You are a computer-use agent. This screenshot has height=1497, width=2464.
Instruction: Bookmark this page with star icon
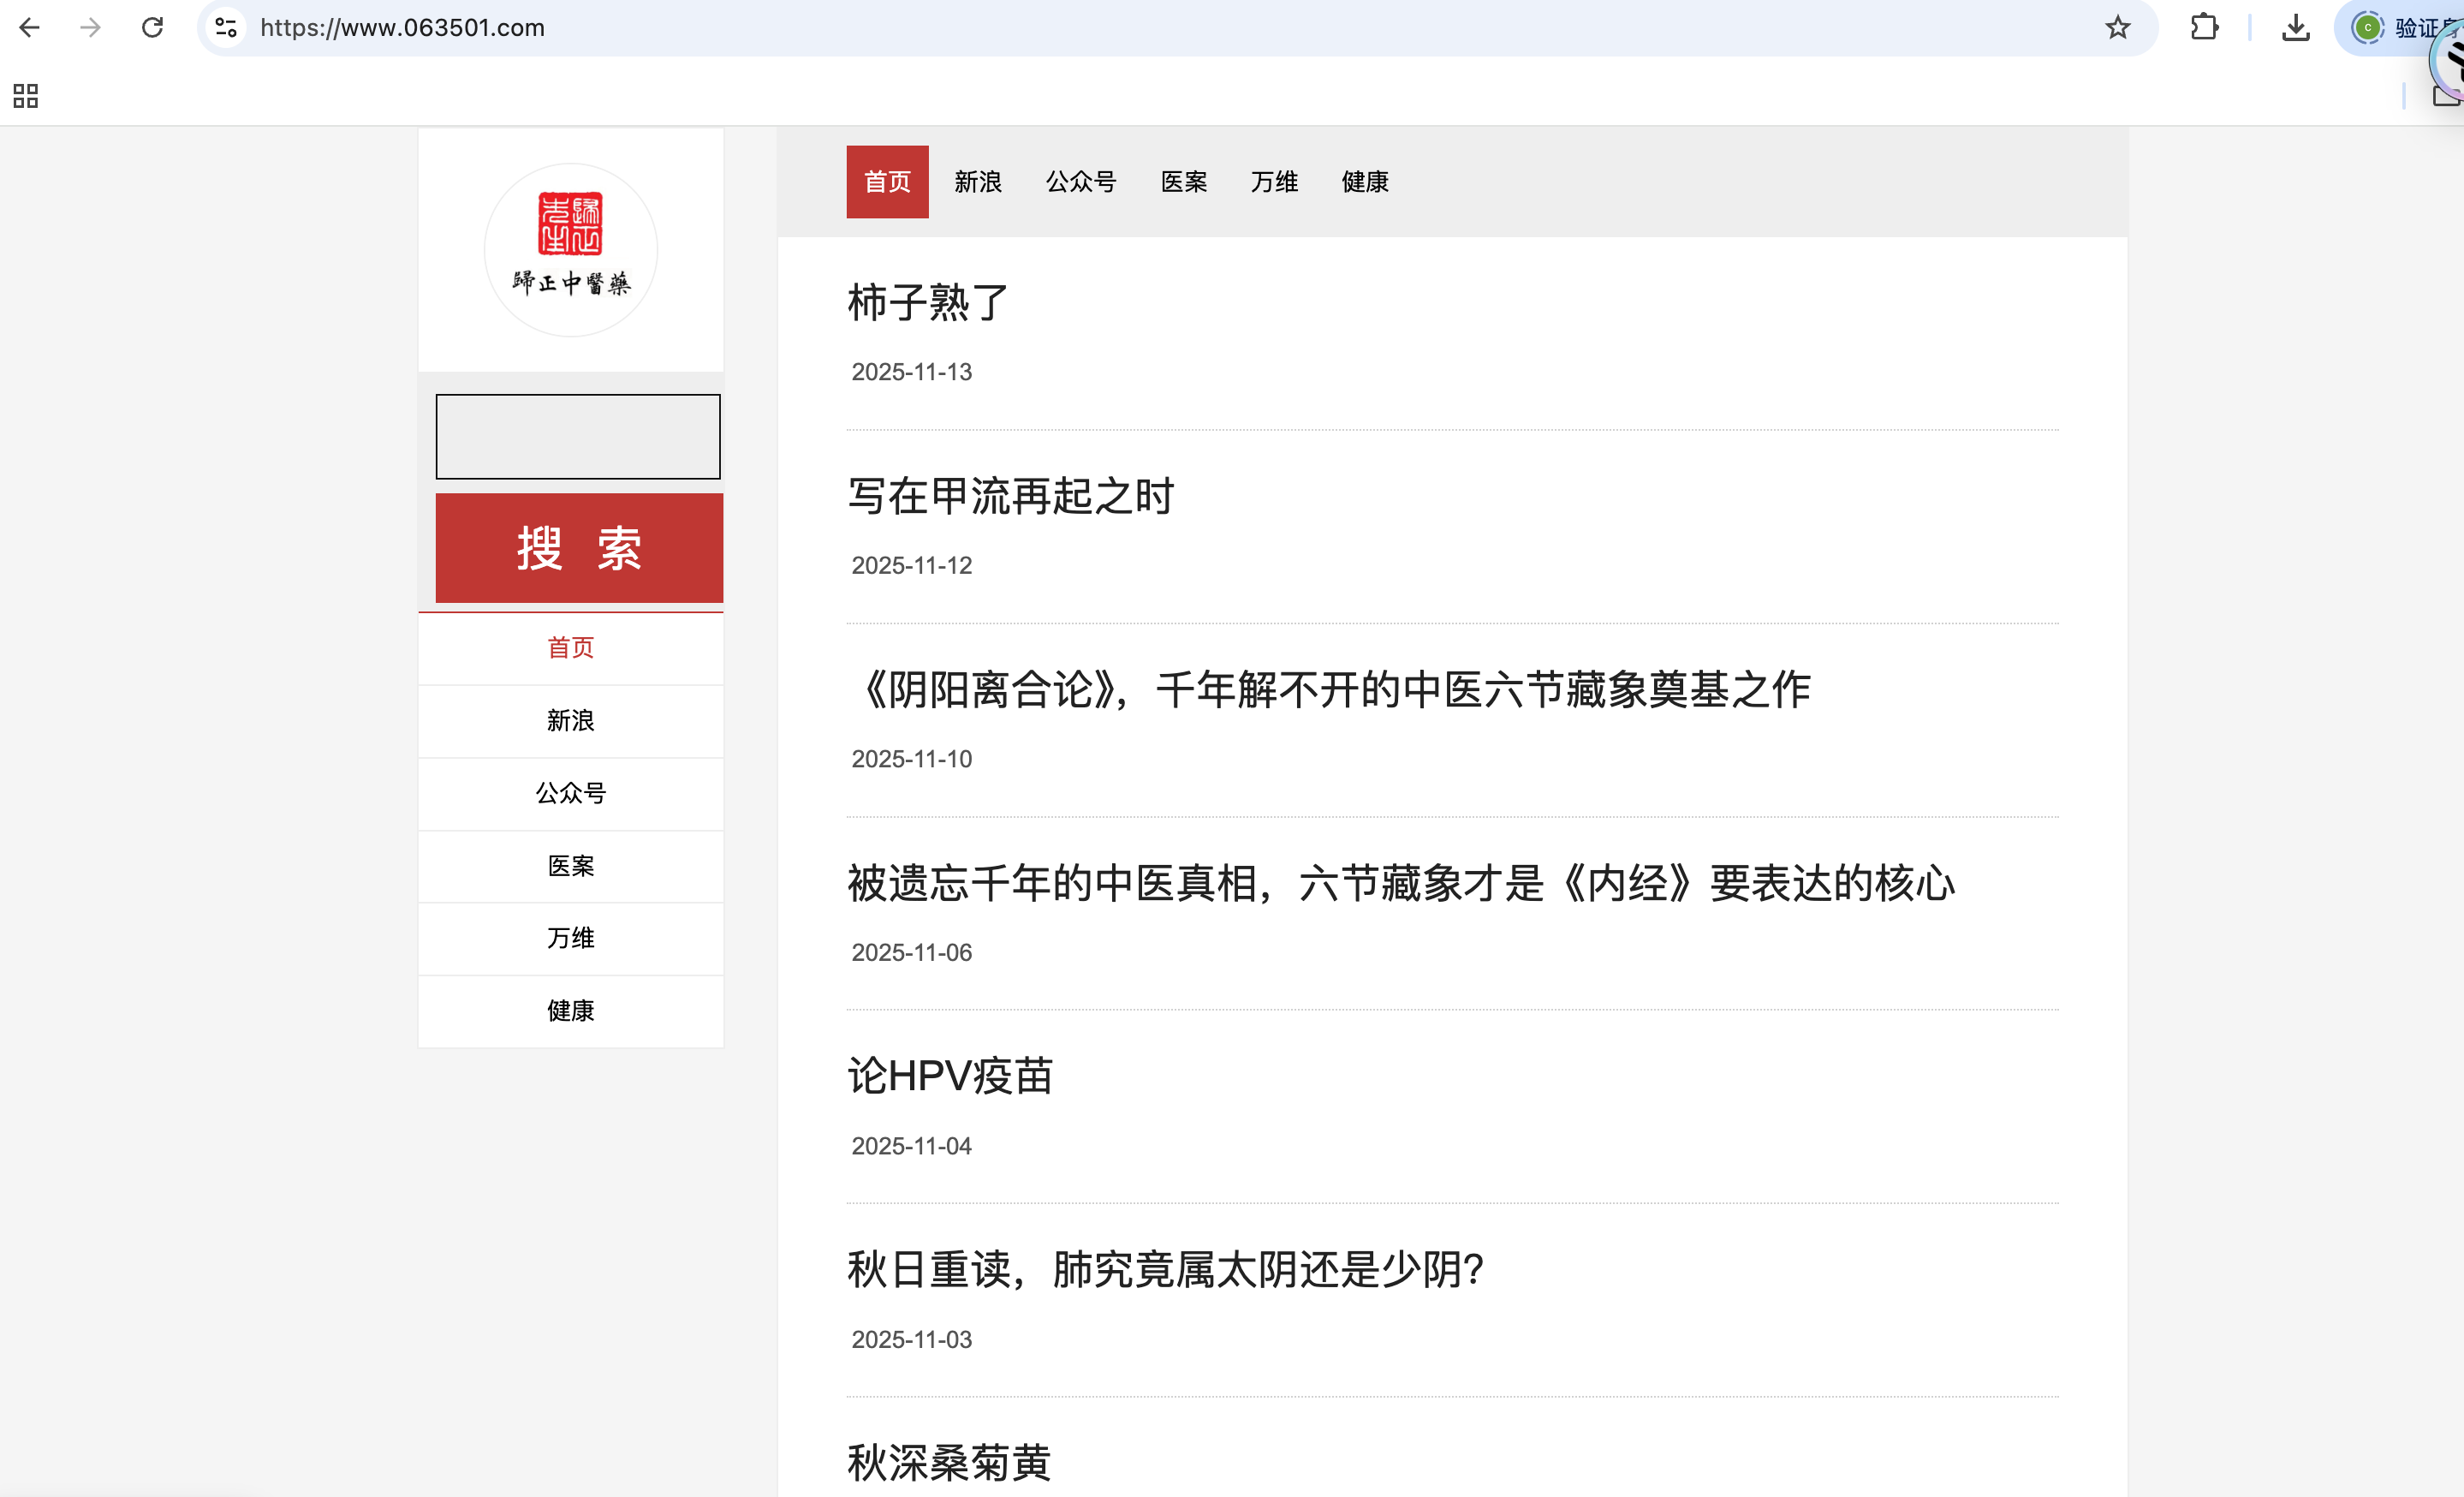coord(2117,27)
